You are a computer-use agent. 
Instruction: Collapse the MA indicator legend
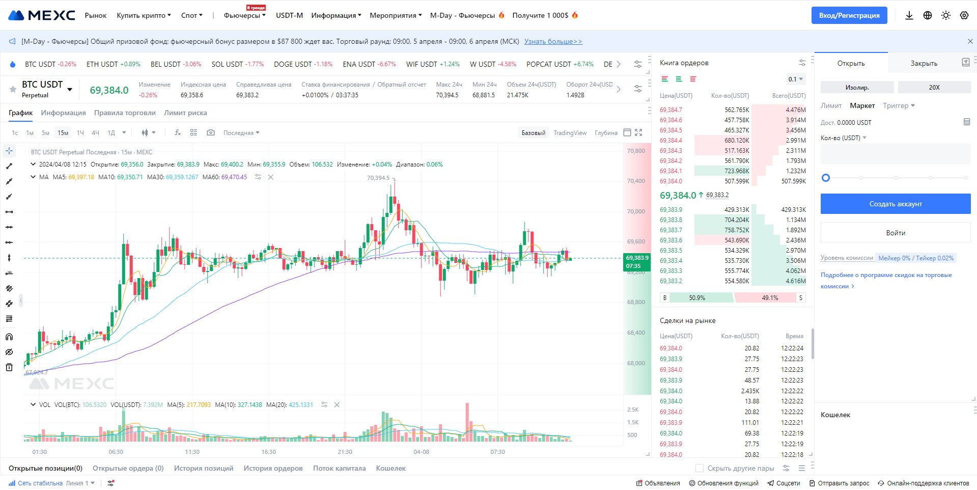click(33, 177)
